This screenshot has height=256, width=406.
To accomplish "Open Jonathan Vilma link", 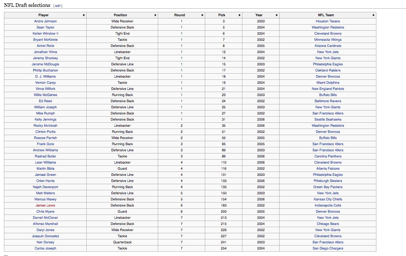I will point(45,52).
